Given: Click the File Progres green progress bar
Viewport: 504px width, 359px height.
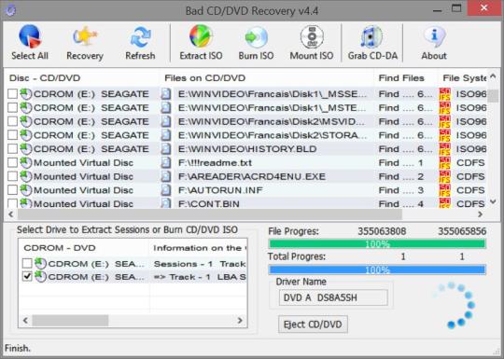Looking at the screenshot, I should coord(377,244).
